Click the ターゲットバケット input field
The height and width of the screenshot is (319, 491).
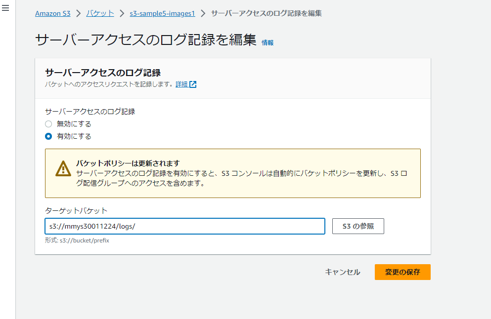(185, 226)
